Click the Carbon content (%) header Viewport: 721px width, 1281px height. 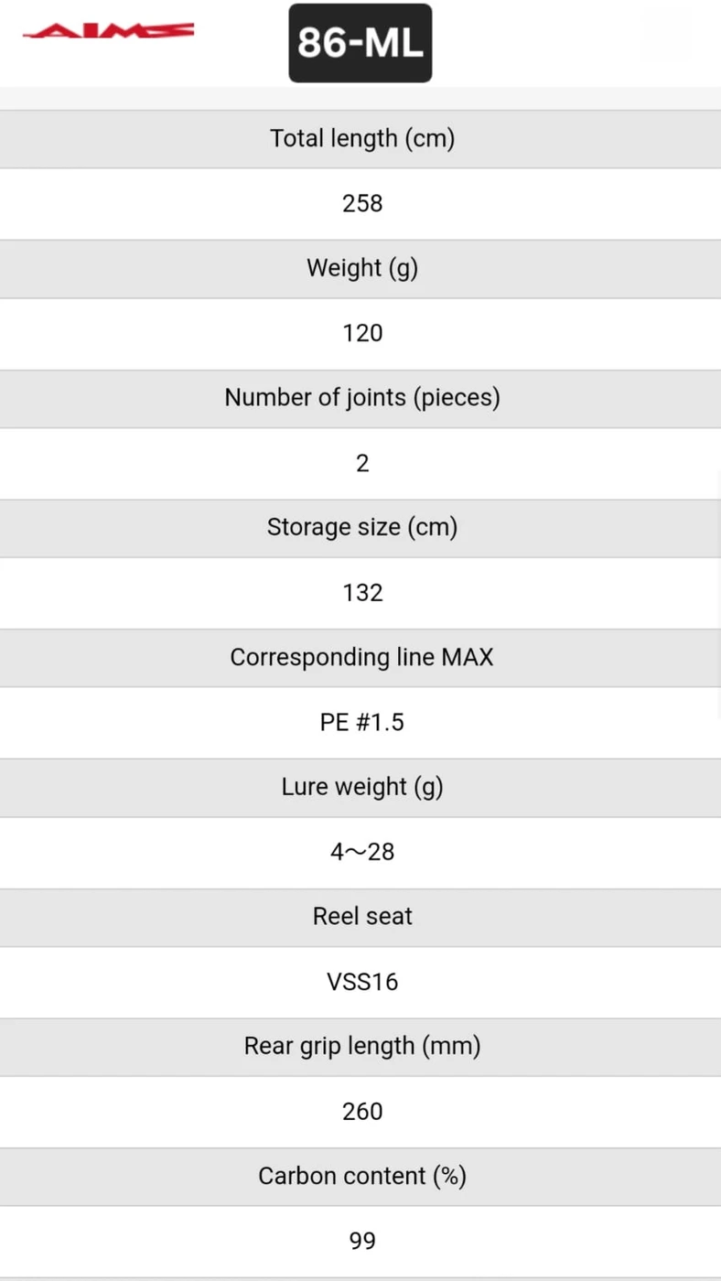[x=362, y=1176]
